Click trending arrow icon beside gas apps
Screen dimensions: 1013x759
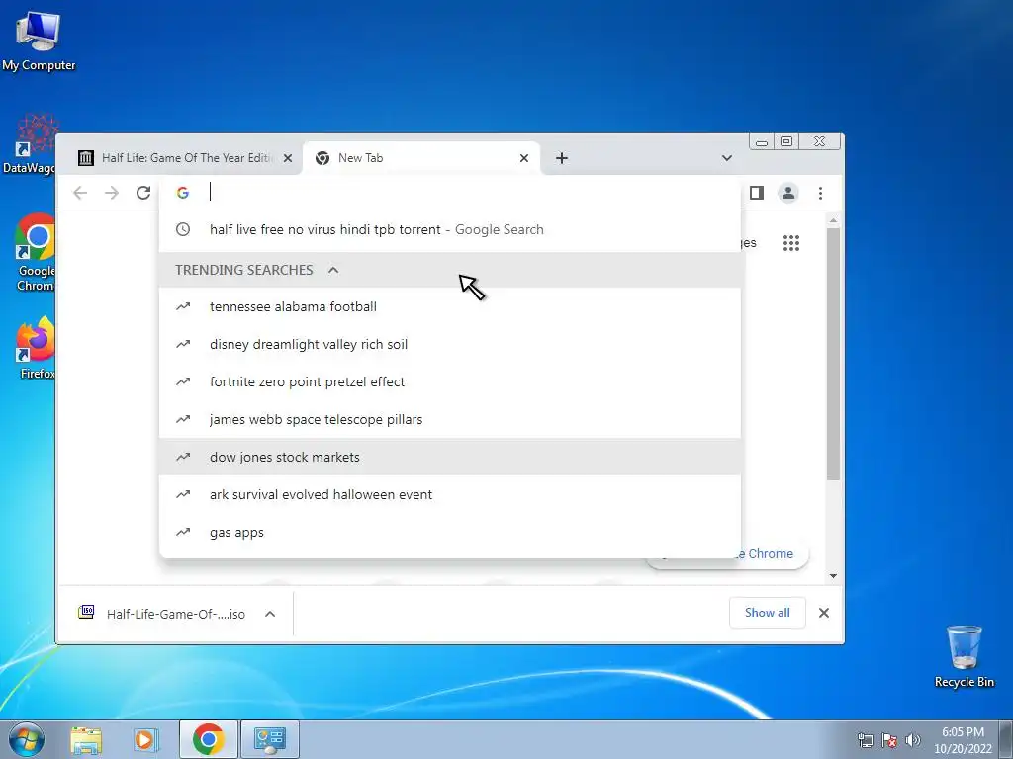183,532
